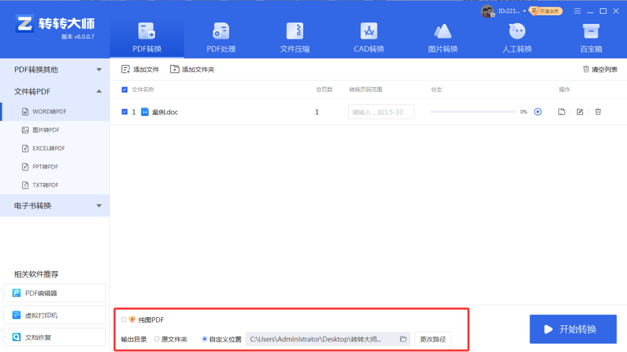Open the folder icon in output path
Image resolution: width=627 pixels, height=352 pixels.
[403, 339]
